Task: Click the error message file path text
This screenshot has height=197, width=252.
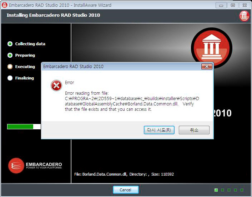Action: pyautogui.click(x=129, y=101)
